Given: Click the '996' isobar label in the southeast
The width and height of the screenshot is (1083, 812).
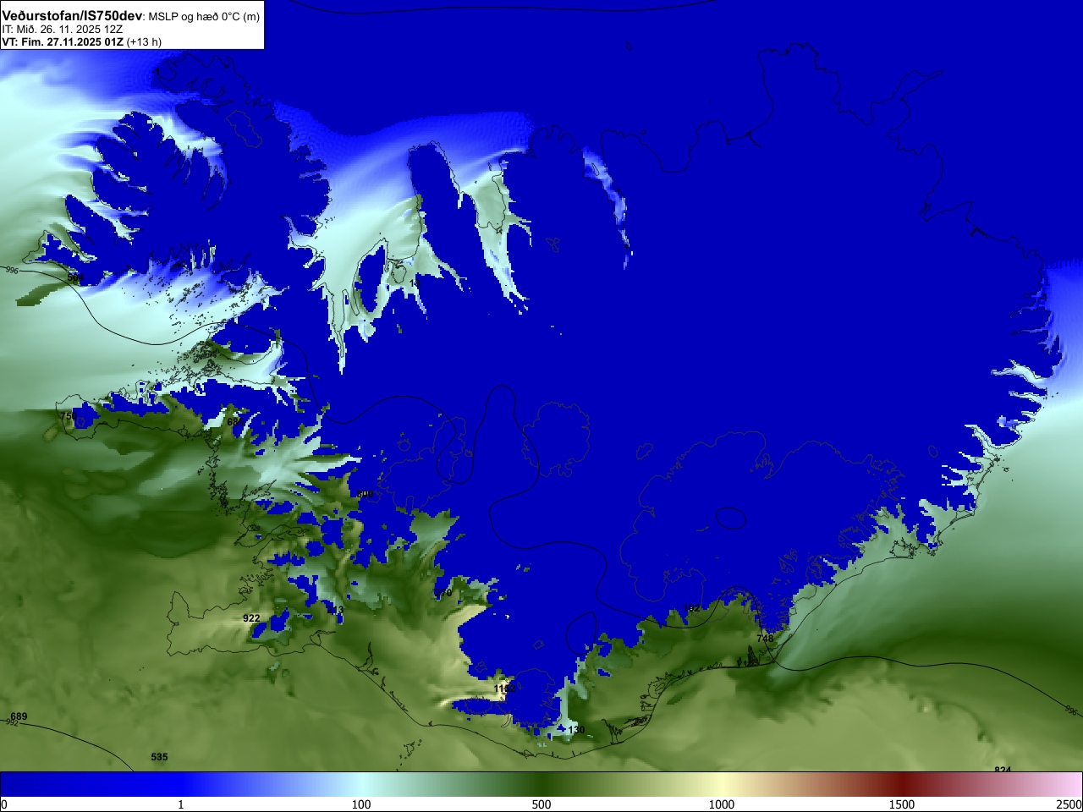Looking at the screenshot, I should (x=1070, y=711).
